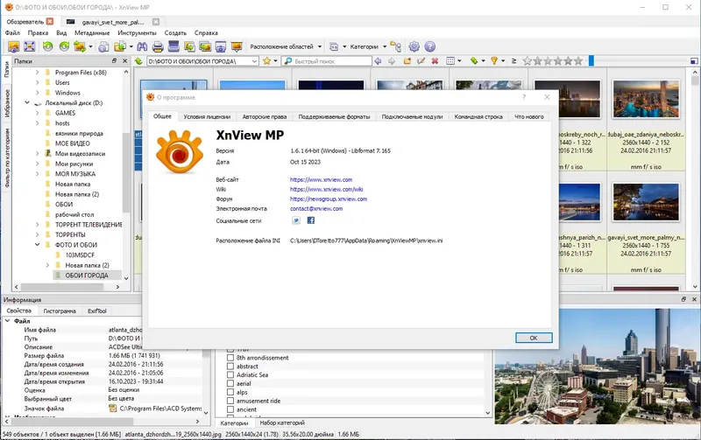Open the folder path dropdown
The width and height of the screenshot is (701, 440).
(254, 61)
